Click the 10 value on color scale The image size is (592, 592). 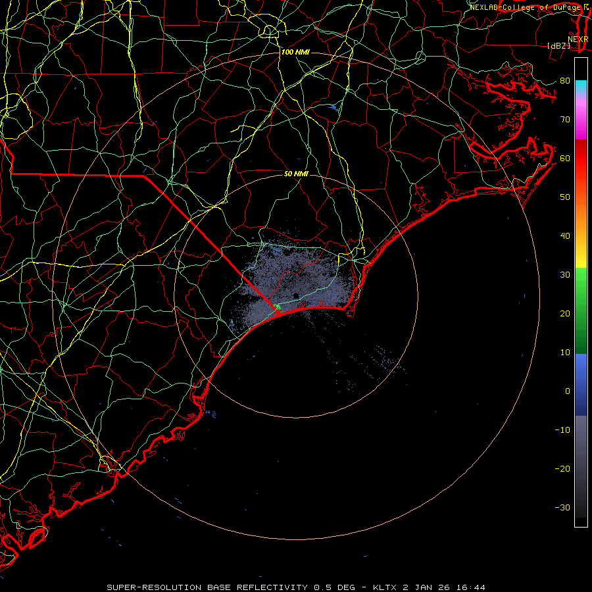click(x=565, y=353)
